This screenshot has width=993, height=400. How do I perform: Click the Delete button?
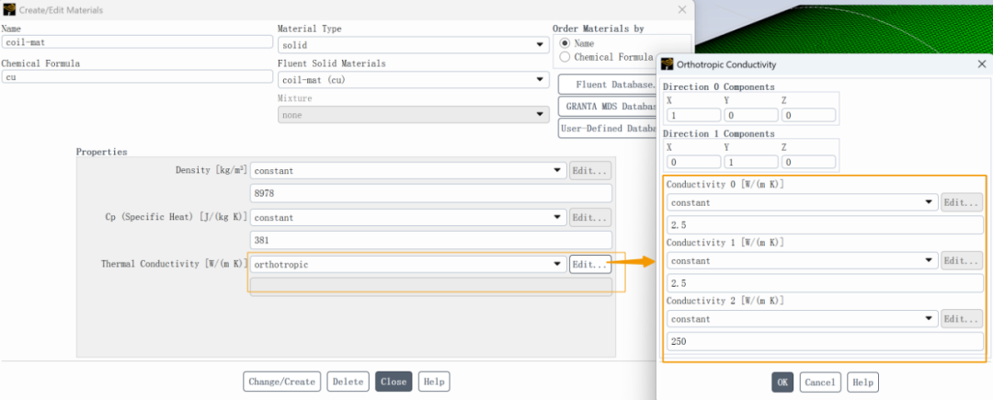(x=348, y=382)
